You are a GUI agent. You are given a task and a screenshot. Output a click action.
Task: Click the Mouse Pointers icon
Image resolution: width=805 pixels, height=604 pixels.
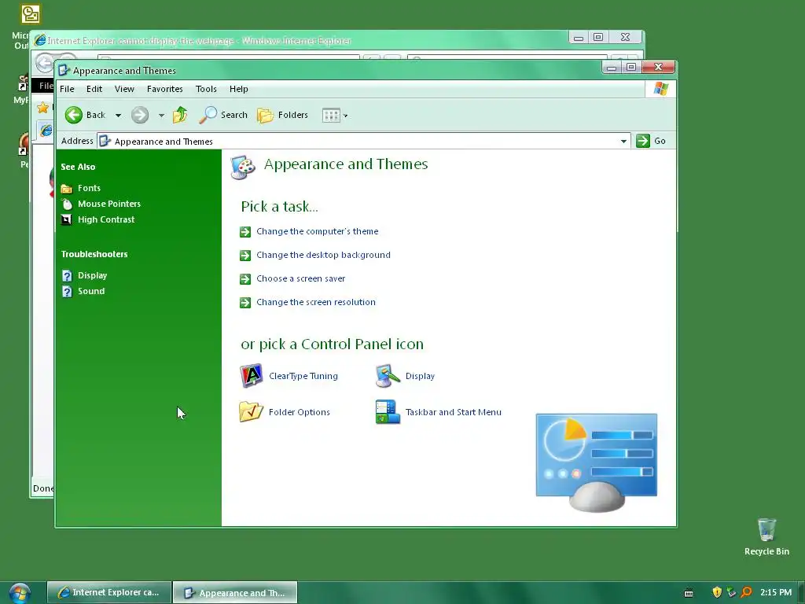(x=67, y=204)
